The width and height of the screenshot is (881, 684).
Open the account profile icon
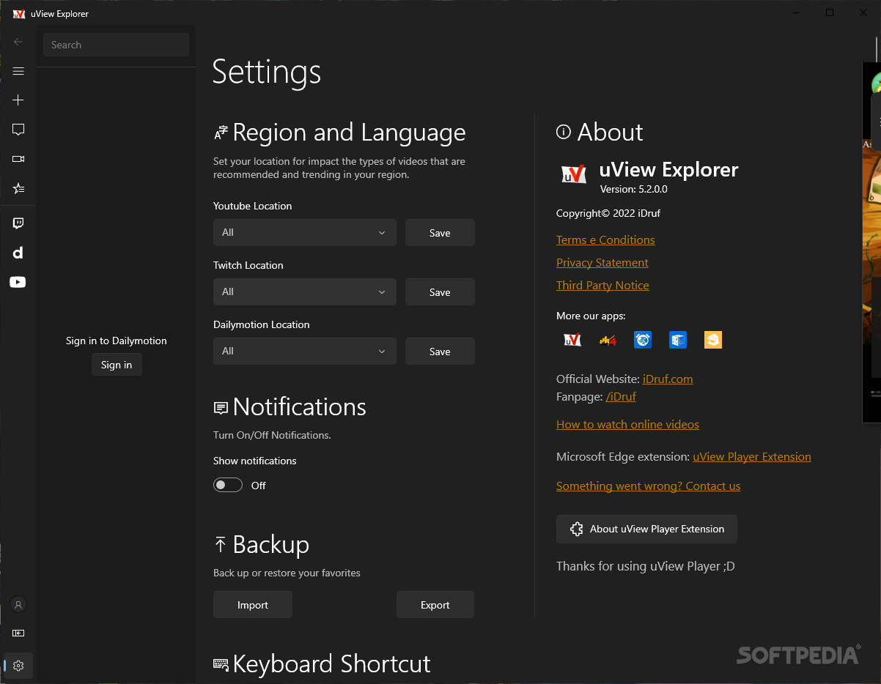pyautogui.click(x=18, y=604)
